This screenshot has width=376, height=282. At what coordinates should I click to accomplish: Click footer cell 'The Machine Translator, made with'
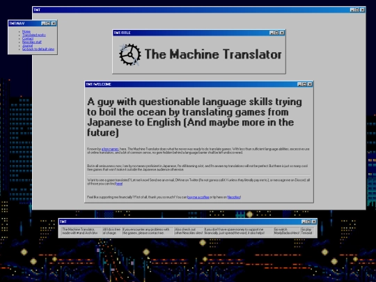pos(81,231)
